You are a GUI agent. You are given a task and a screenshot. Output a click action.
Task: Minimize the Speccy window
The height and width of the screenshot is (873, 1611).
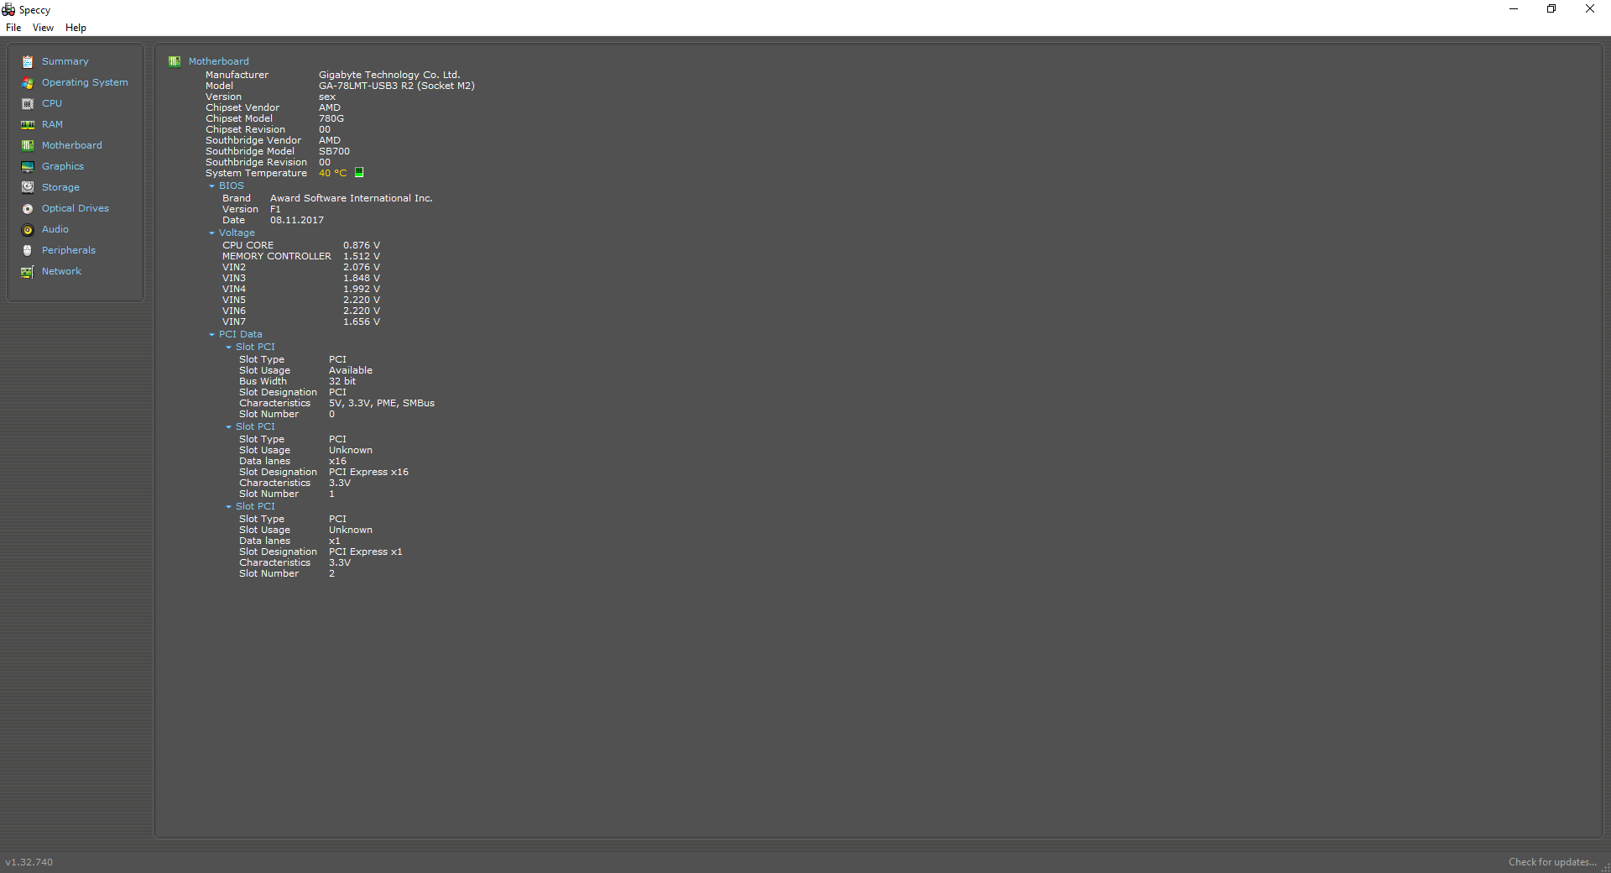click(1514, 9)
